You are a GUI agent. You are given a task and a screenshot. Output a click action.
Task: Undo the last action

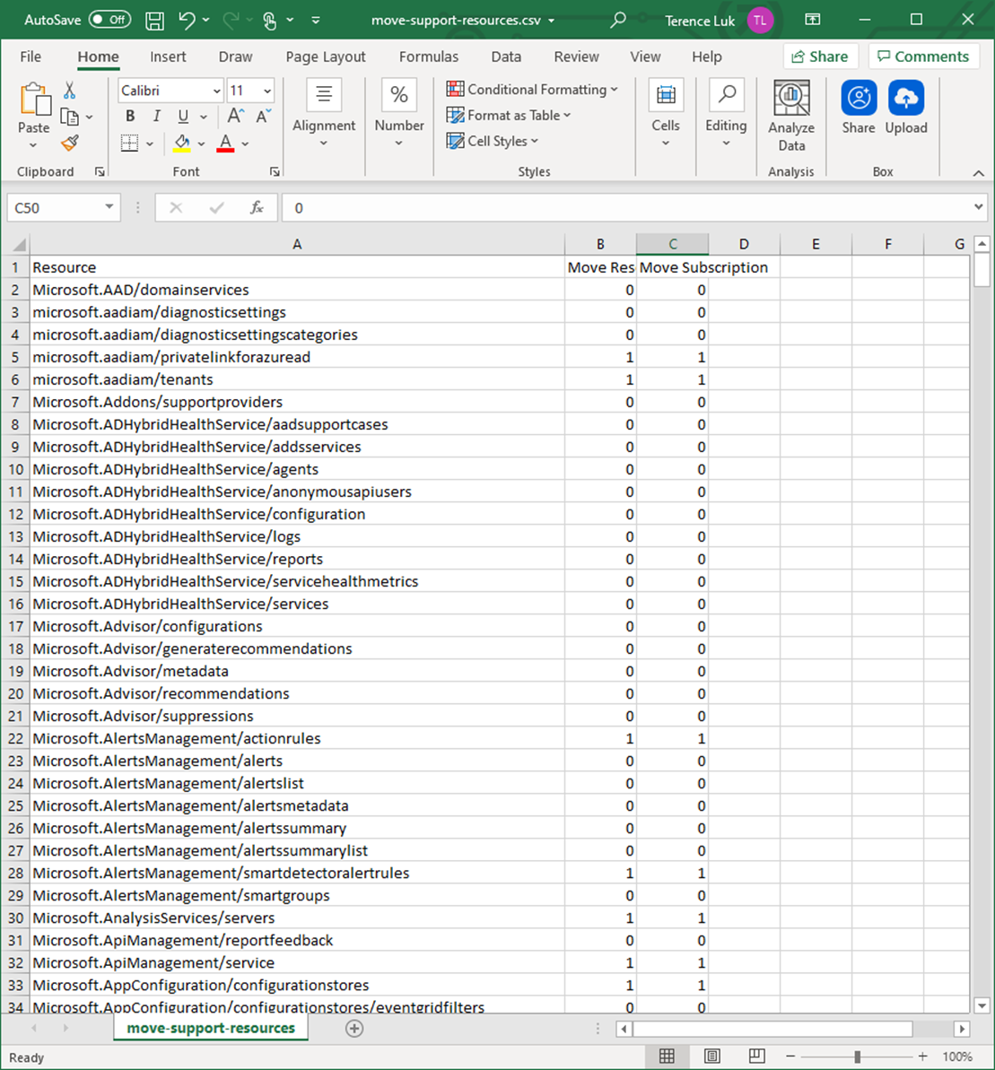click(x=187, y=21)
